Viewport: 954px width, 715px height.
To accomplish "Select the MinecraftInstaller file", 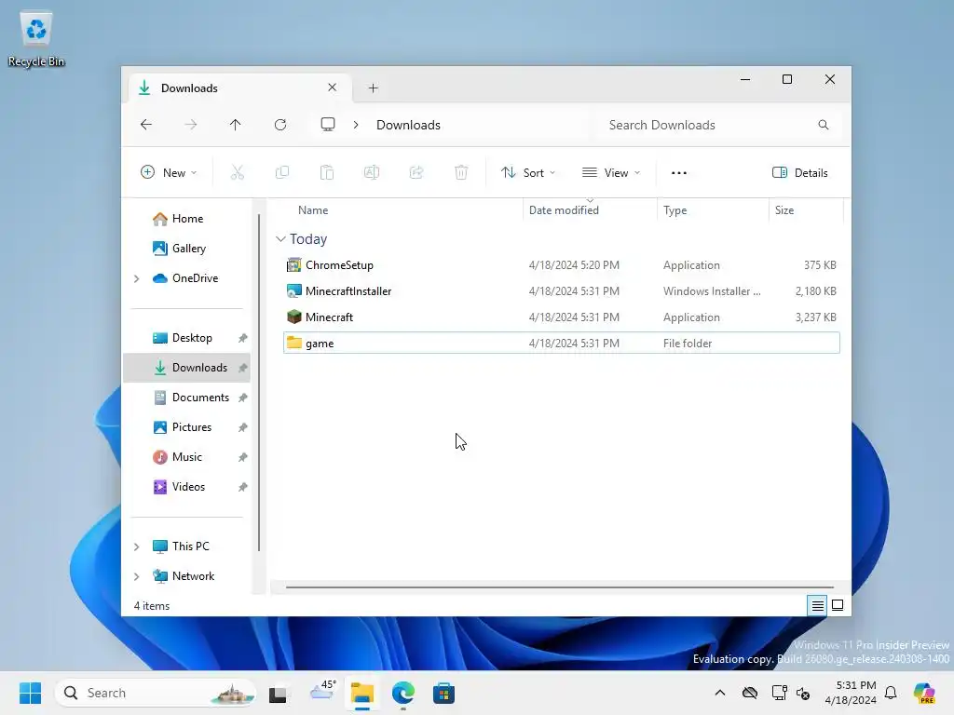I will pyautogui.click(x=561, y=291).
